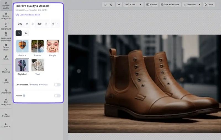Screen dimensions: 221x140
Task: Click the Delete button
Action: pyautogui.click(x=209, y=4)
